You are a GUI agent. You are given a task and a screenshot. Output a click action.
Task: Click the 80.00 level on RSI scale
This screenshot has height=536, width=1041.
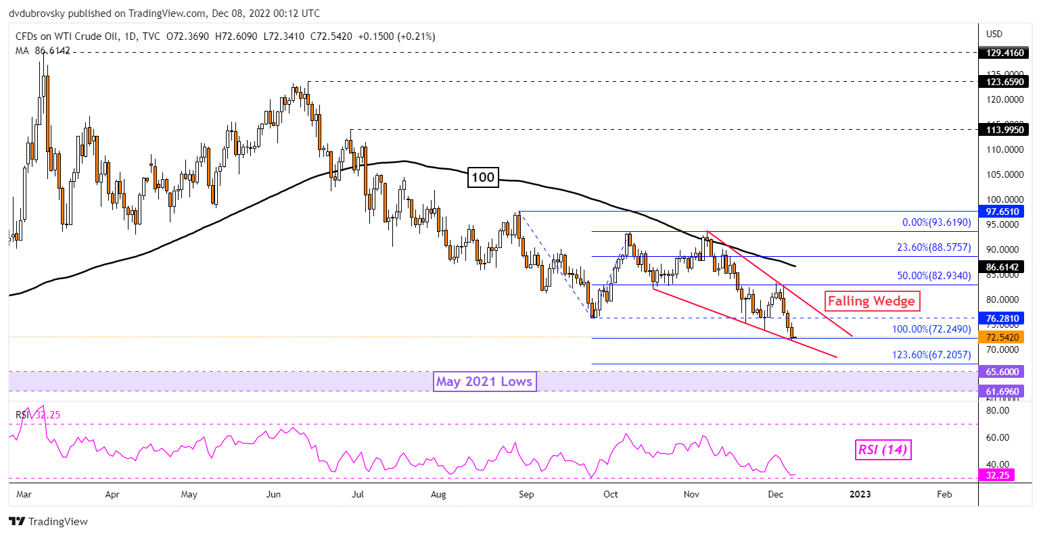pyautogui.click(x=998, y=410)
